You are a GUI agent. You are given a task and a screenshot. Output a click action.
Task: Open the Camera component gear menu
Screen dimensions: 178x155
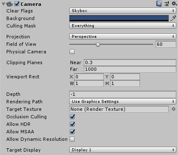click(174, 4)
